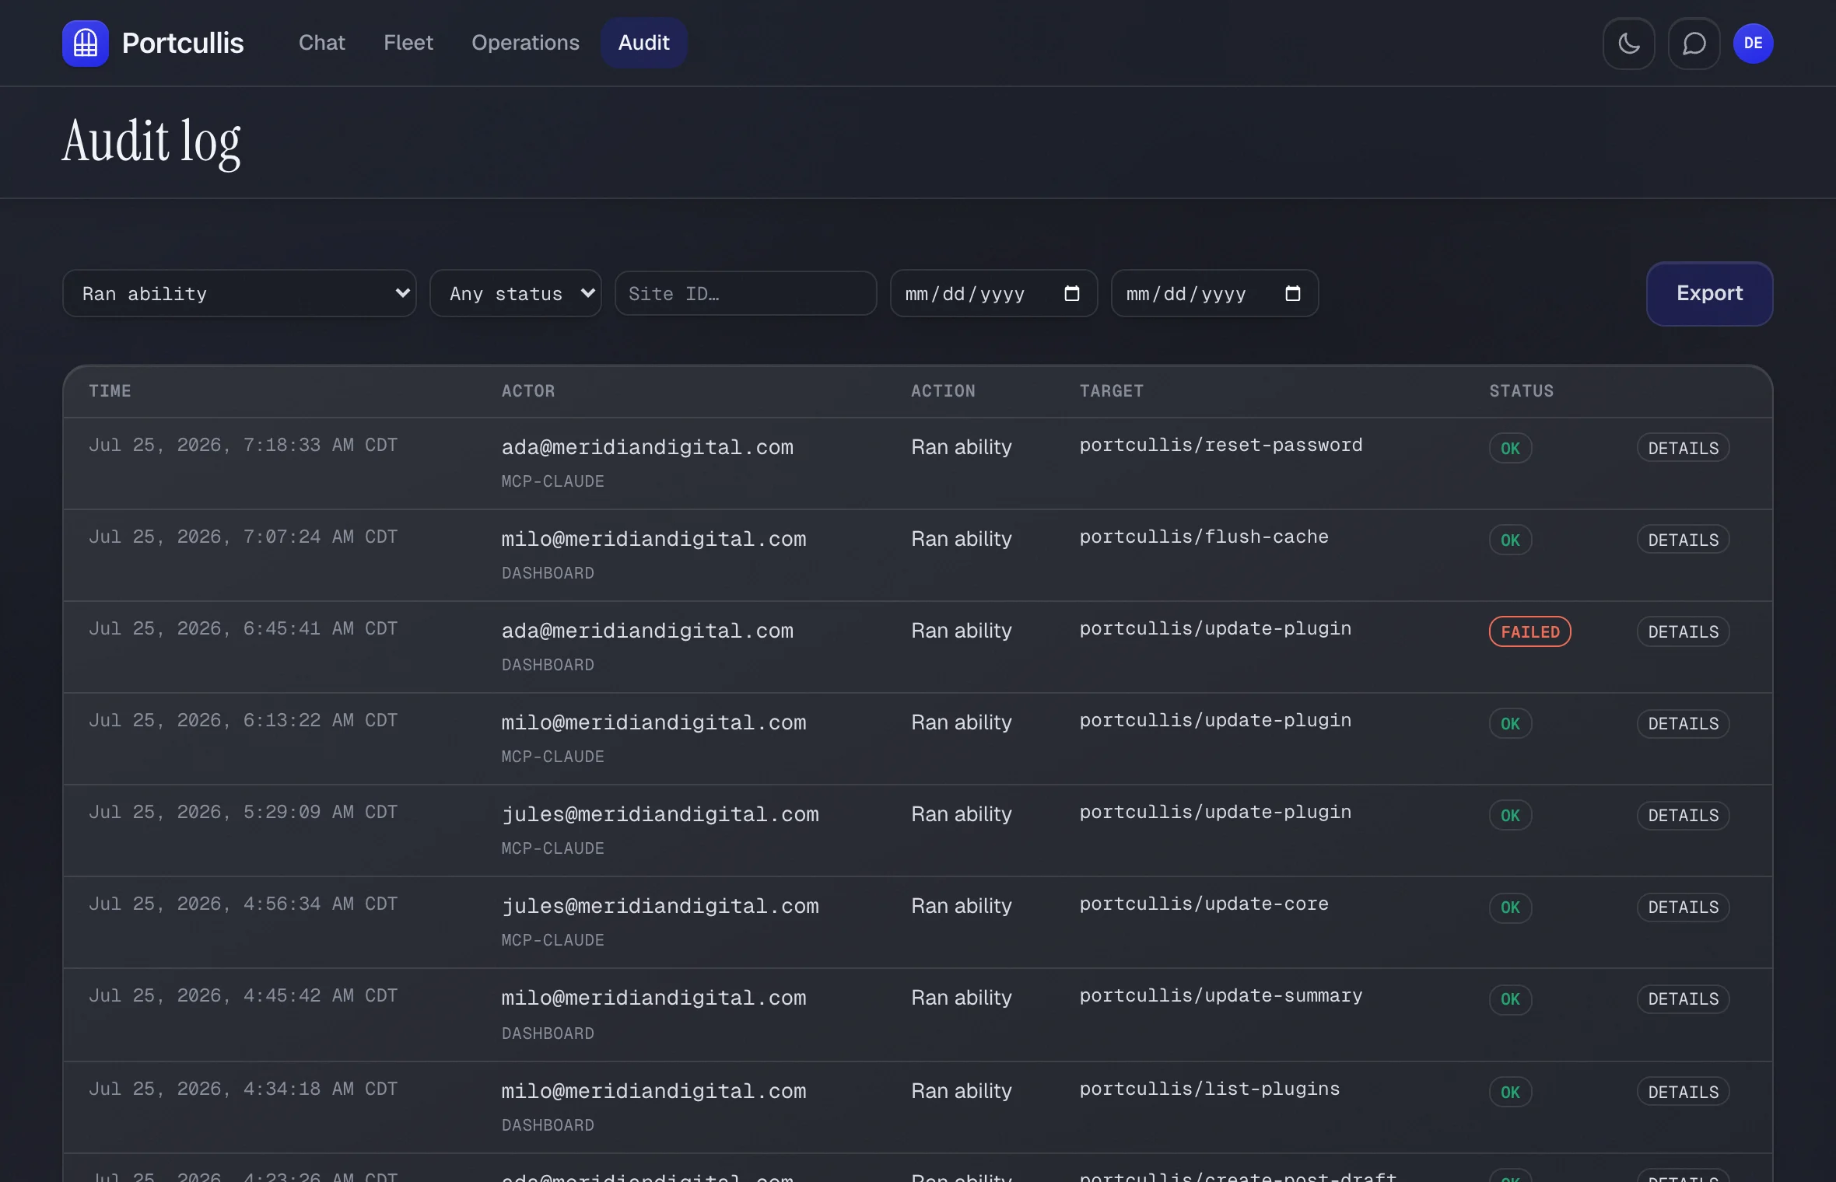The width and height of the screenshot is (1836, 1182).
Task: Open the second date field calendar icon
Action: tap(1293, 294)
